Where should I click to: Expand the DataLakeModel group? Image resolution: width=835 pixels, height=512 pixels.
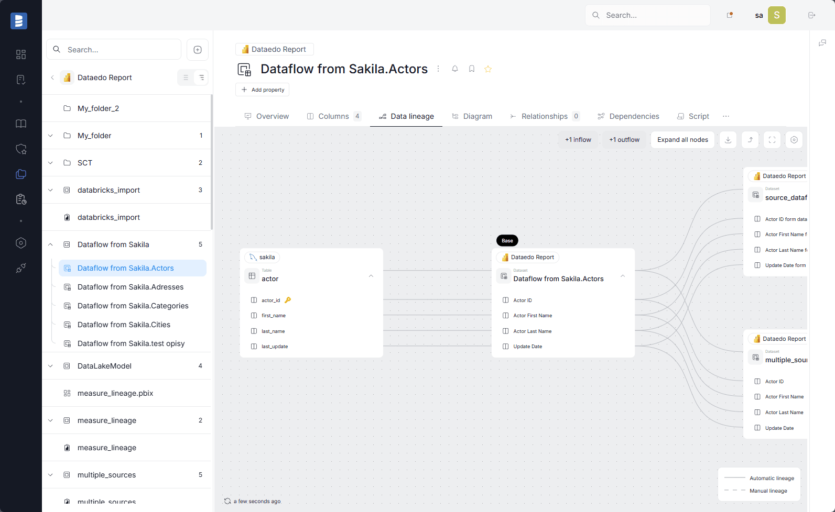tap(50, 366)
